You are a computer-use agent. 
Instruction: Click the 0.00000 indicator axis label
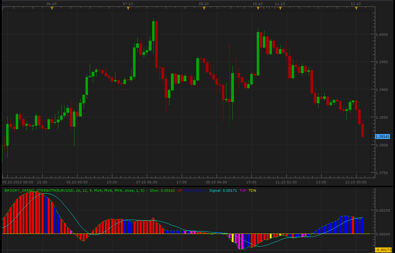click(x=384, y=234)
